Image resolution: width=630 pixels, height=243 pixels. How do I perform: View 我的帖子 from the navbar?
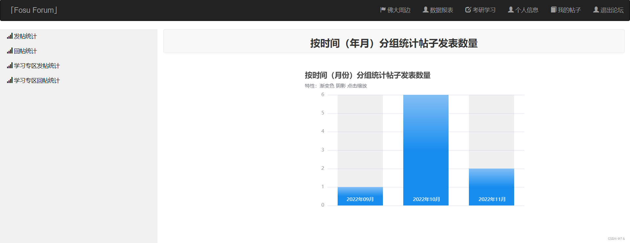[x=566, y=10]
